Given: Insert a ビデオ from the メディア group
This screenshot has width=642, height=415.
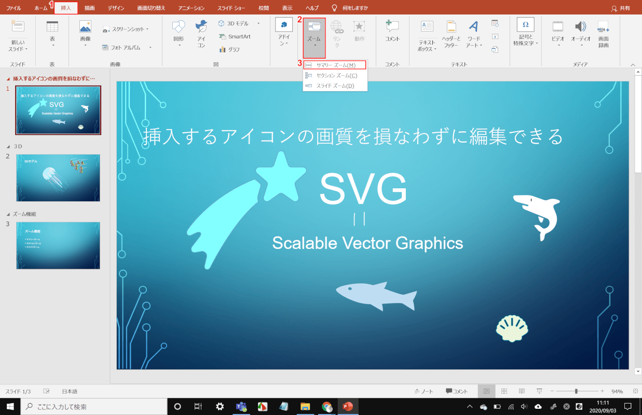Looking at the screenshot, I should click(x=558, y=35).
